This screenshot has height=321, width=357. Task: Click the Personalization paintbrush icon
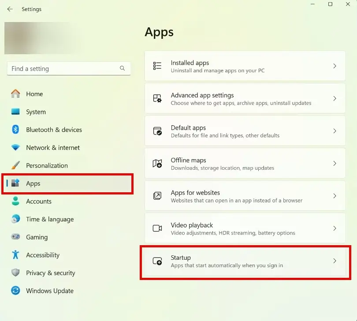tap(15, 165)
